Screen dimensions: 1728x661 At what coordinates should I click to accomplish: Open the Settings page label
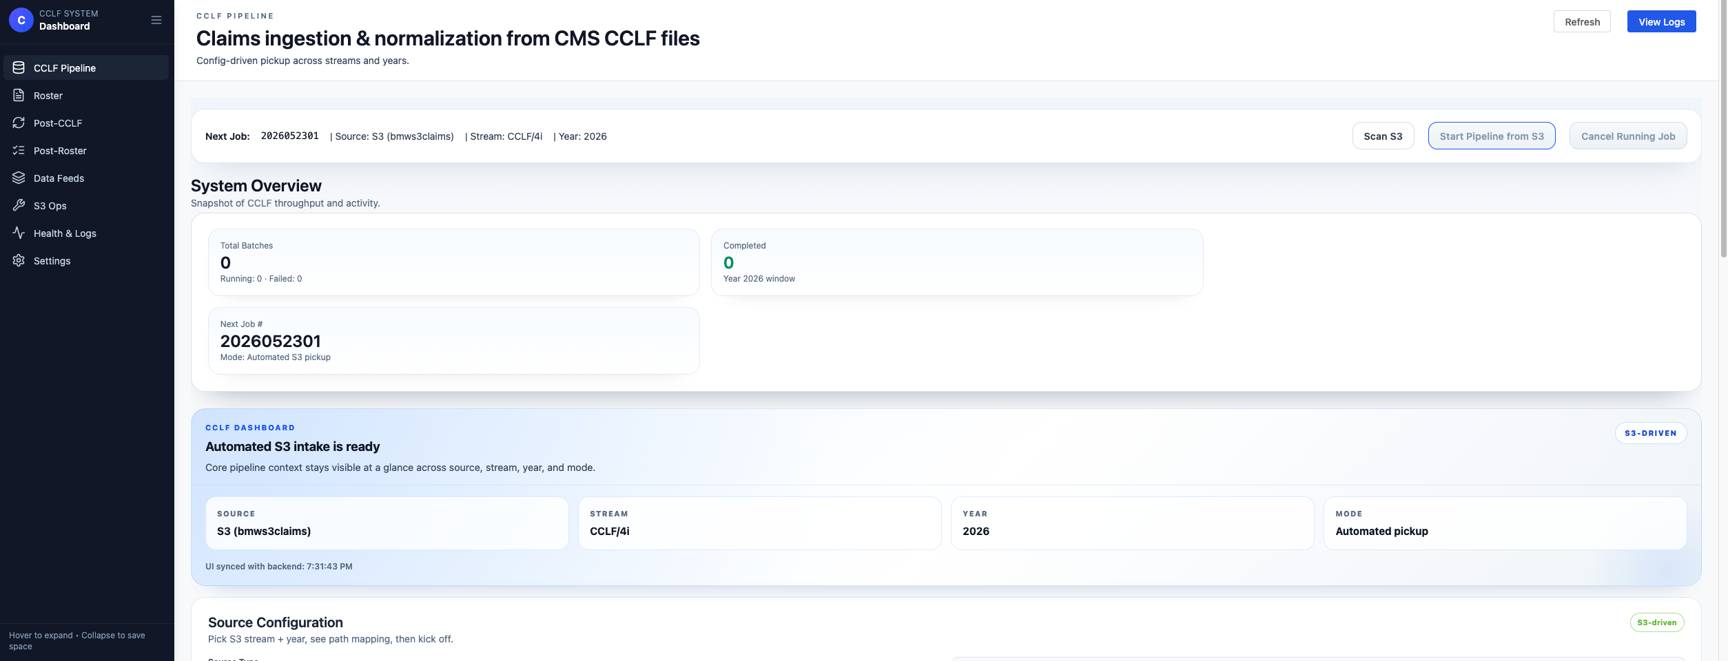pyautogui.click(x=52, y=261)
